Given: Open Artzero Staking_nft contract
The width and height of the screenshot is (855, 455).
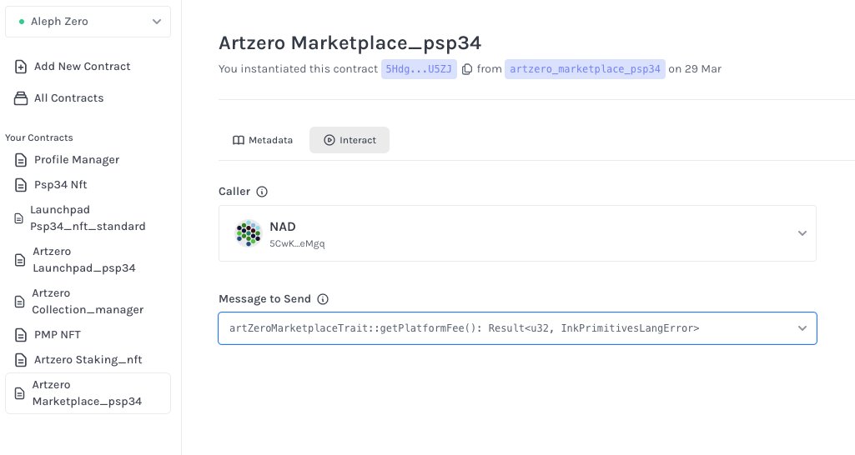Looking at the screenshot, I should click(x=88, y=360).
